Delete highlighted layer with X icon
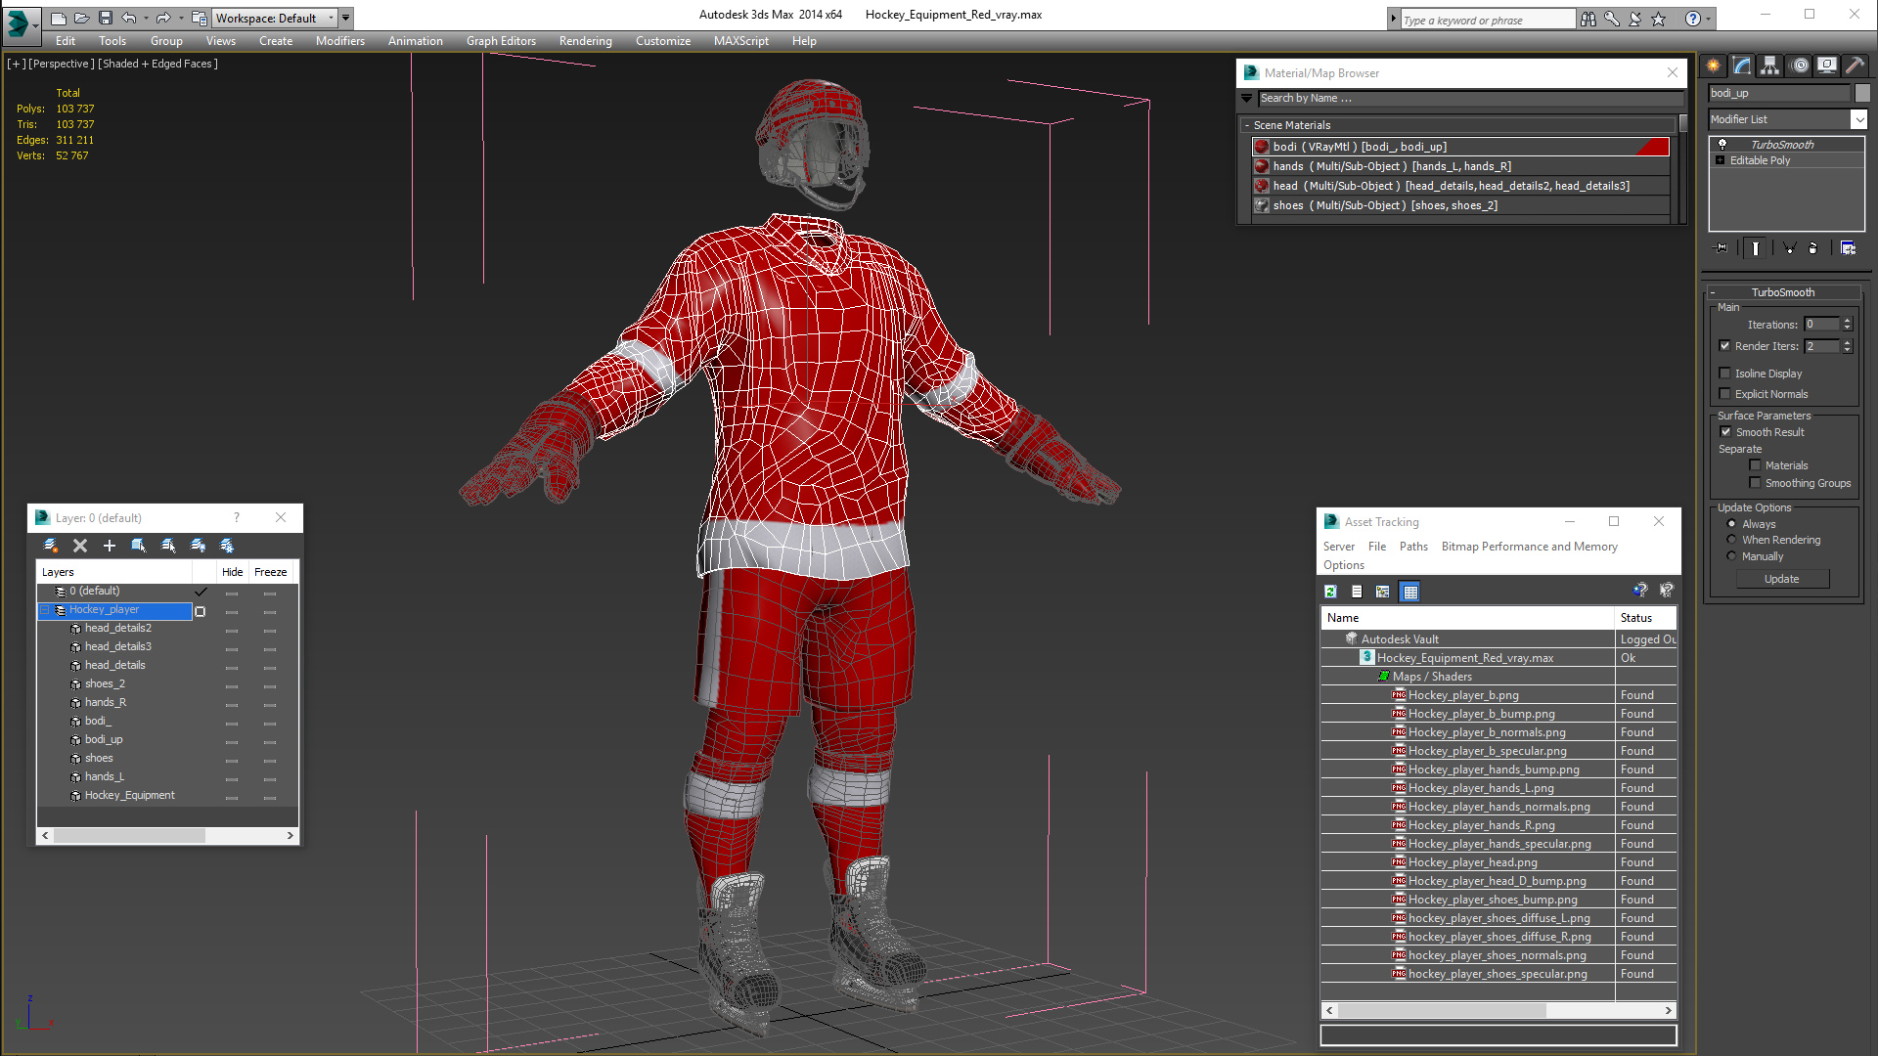Screen dimensions: 1878x1056 click(x=80, y=546)
